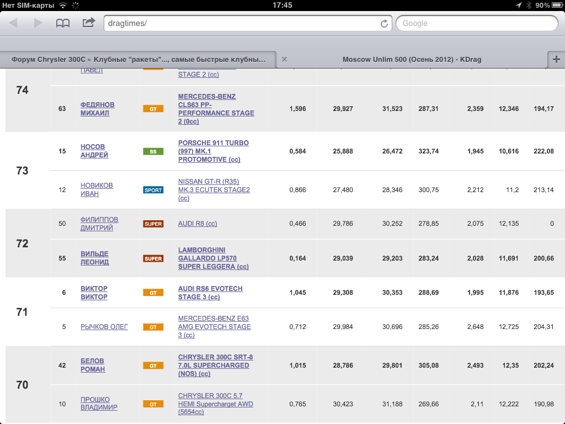This screenshot has width=565, height=424.
Task: Open Chrysler 300C SRT-8 7.0L Supercharged link
Action: (x=216, y=365)
